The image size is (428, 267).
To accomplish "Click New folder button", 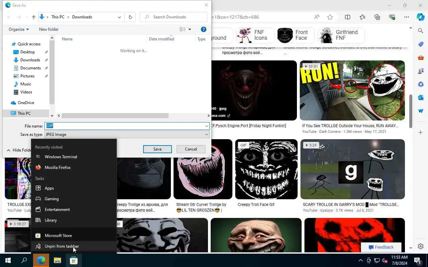I will [x=49, y=29].
